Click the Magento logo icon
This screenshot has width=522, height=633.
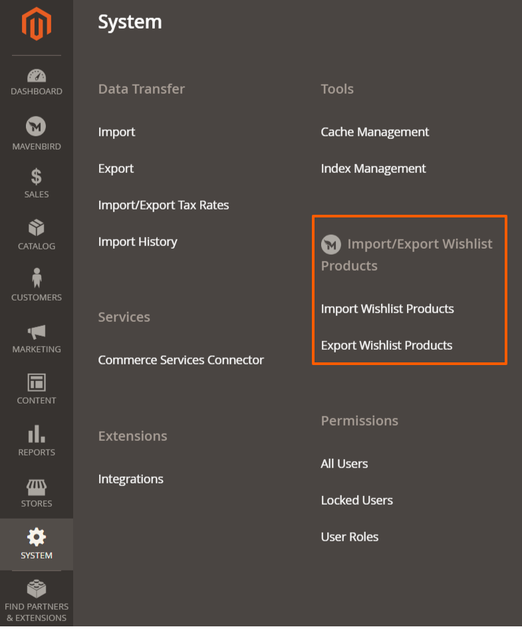click(37, 24)
